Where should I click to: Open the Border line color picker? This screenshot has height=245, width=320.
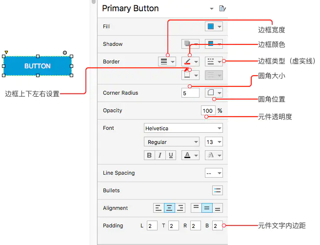(x=190, y=61)
